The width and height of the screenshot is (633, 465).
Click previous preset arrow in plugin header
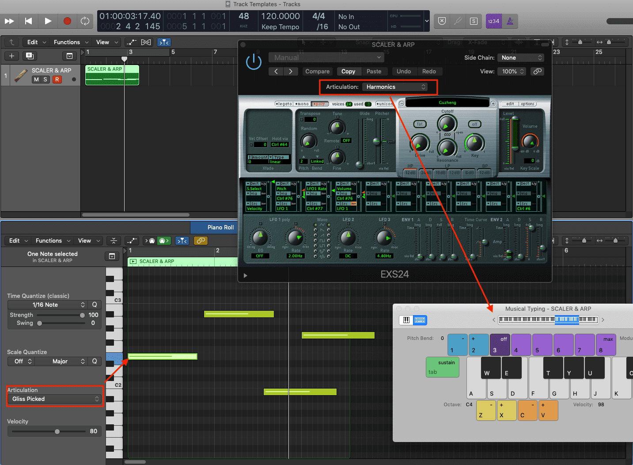point(276,71)
